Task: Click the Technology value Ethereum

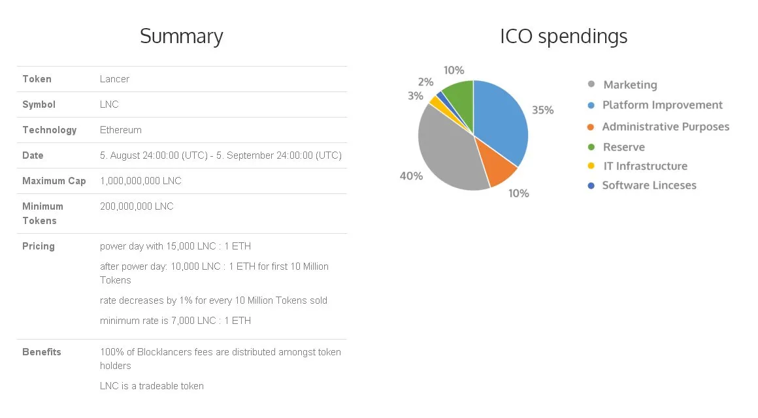Action: (121, 130)
